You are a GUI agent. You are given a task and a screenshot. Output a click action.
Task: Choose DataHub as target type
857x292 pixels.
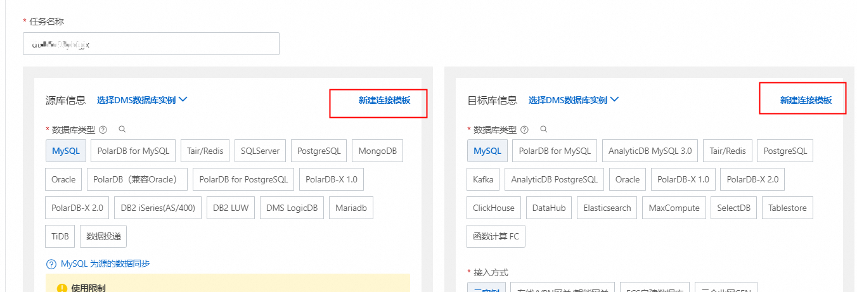[x=549, y=208]
